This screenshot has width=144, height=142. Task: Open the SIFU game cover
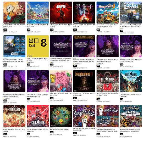click(61, 13)
